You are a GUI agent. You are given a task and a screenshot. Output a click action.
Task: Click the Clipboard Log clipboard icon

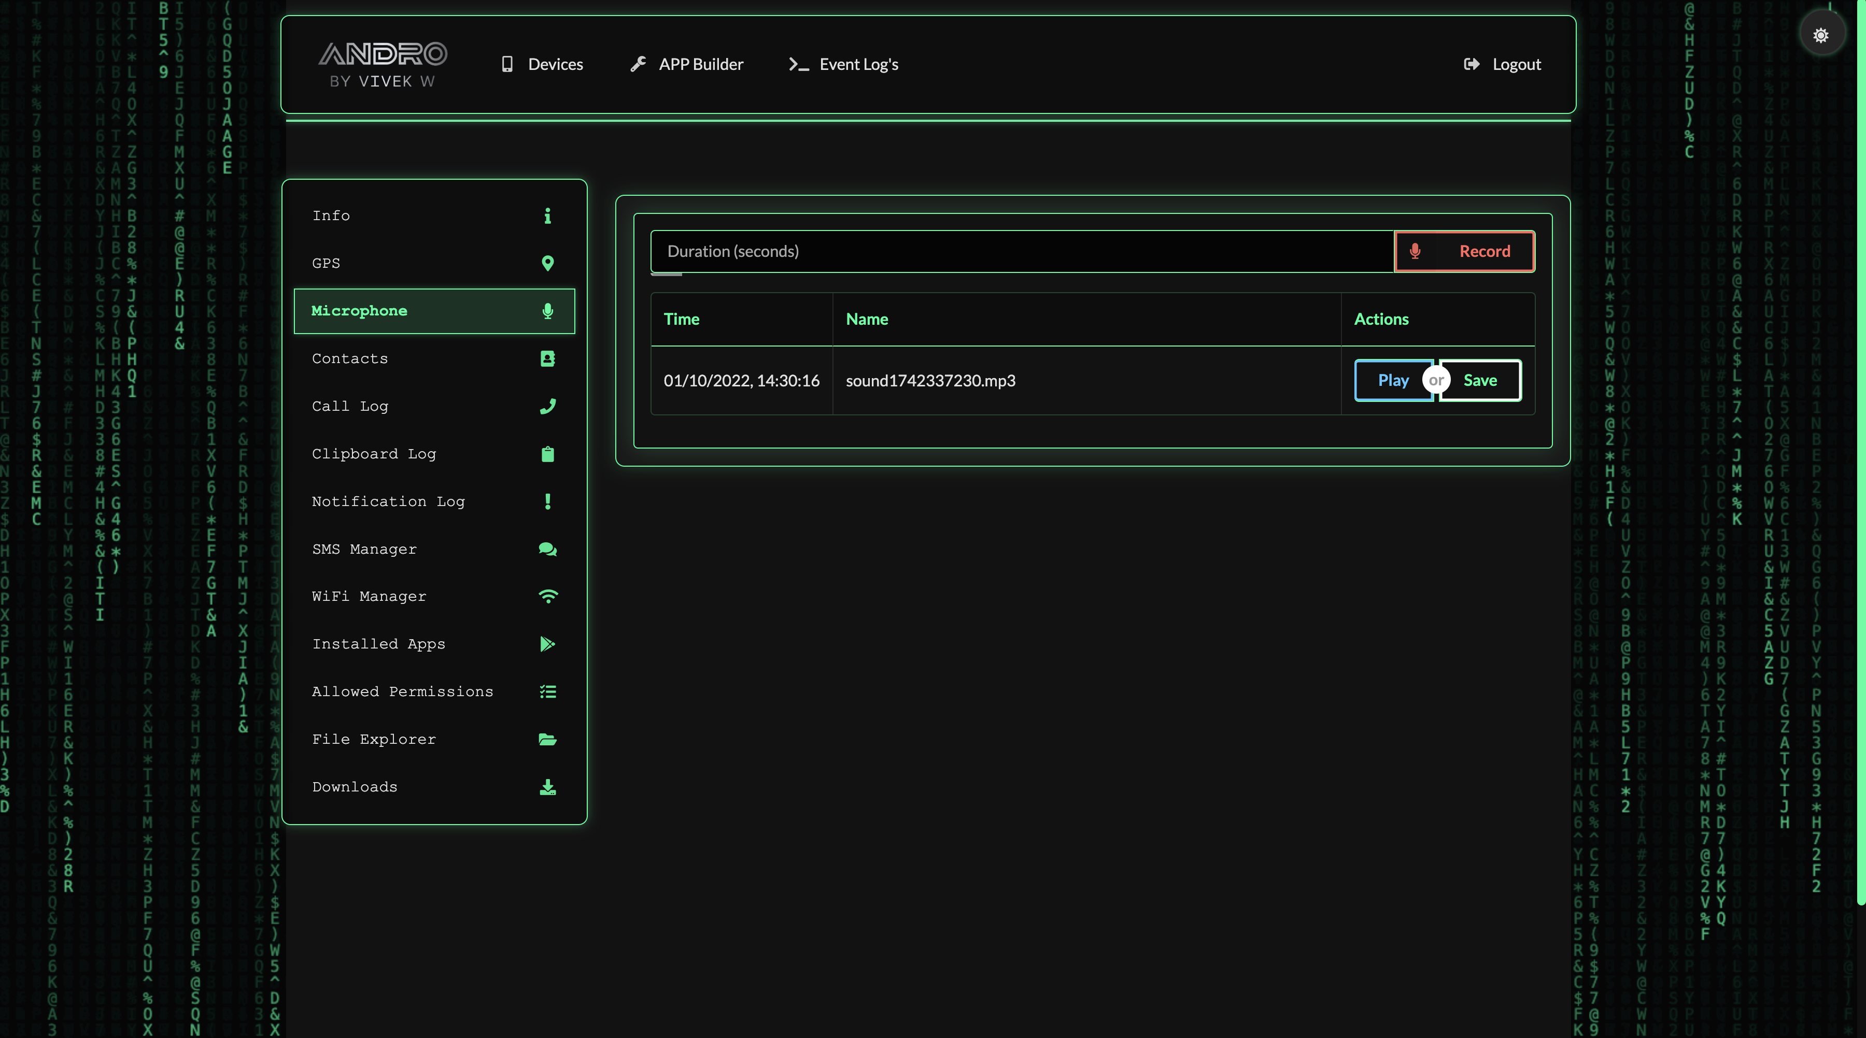548,454
